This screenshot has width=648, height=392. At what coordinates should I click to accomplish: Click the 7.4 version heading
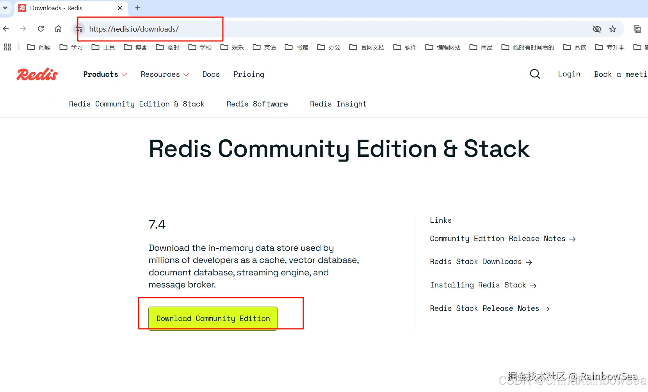click(157, 224)
